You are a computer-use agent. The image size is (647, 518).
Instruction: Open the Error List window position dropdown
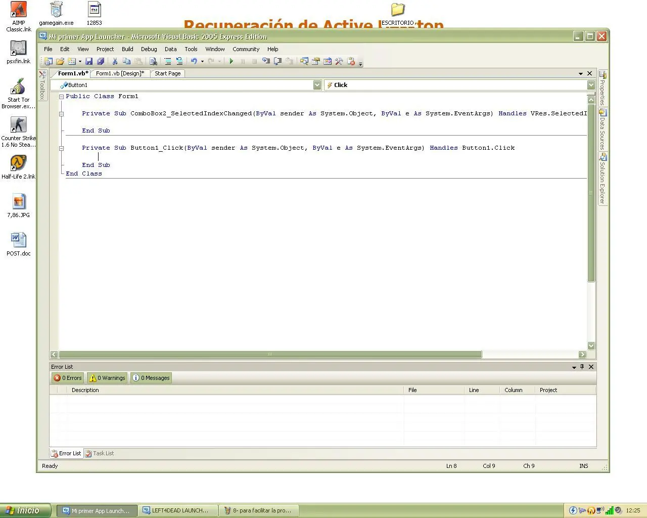click(574, 367)
